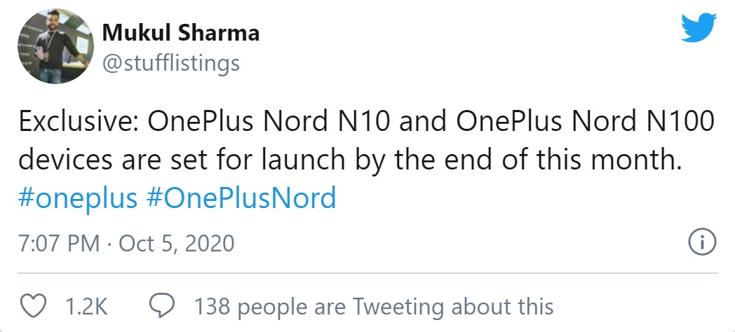Follow the #oneplus hashtag link
This screenshot has width=735, height=332.
tap(78, 198)
